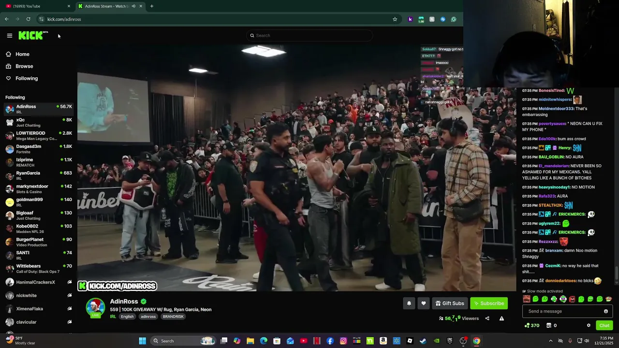Switch to the YouTube browser tab

coord(38,6)
